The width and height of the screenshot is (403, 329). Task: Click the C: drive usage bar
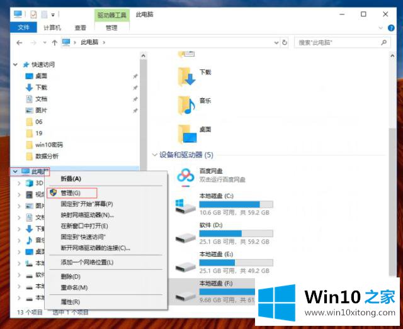coord(236,204)
